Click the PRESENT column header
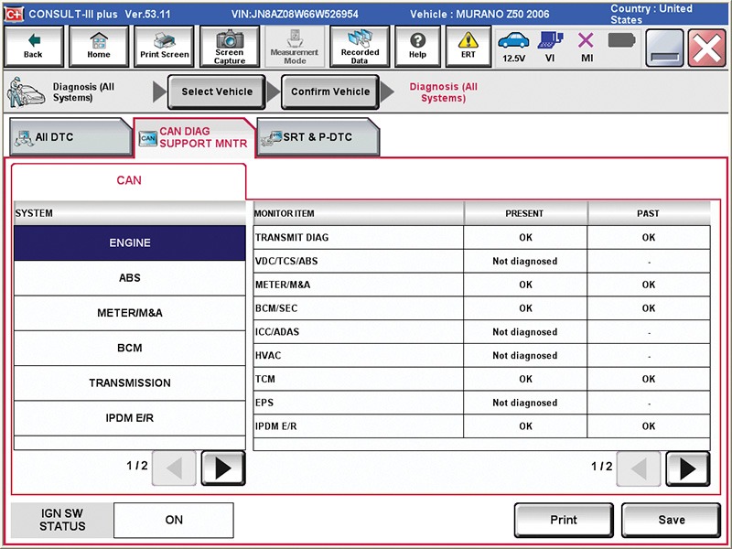The image size is (732, 549). click(525, 213)
